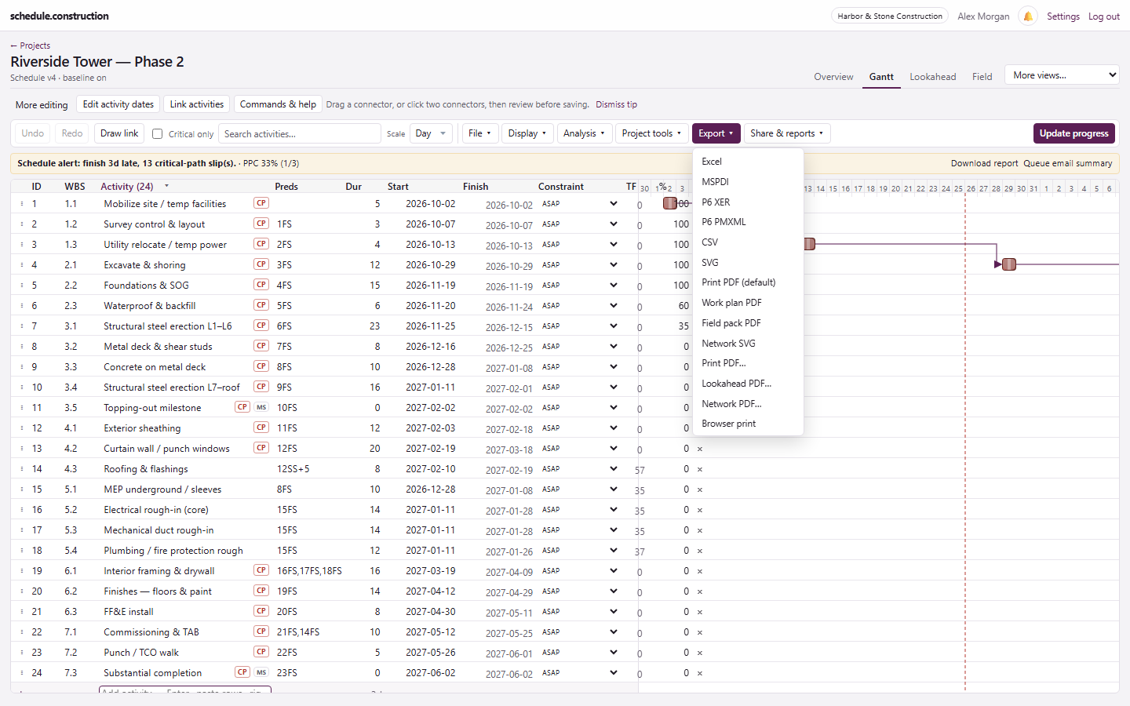The width and height of the screenshot is (1130, 706).
Task: Select the Gantt bar in Mobilize site row
Action: [669, 203]
